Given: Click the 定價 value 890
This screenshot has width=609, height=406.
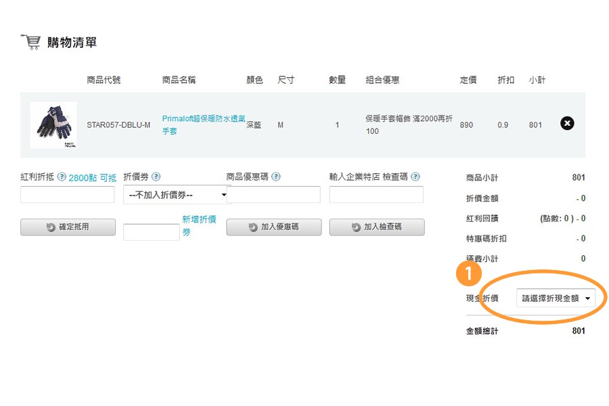Looking at the screenshot, I should point(466,125).
